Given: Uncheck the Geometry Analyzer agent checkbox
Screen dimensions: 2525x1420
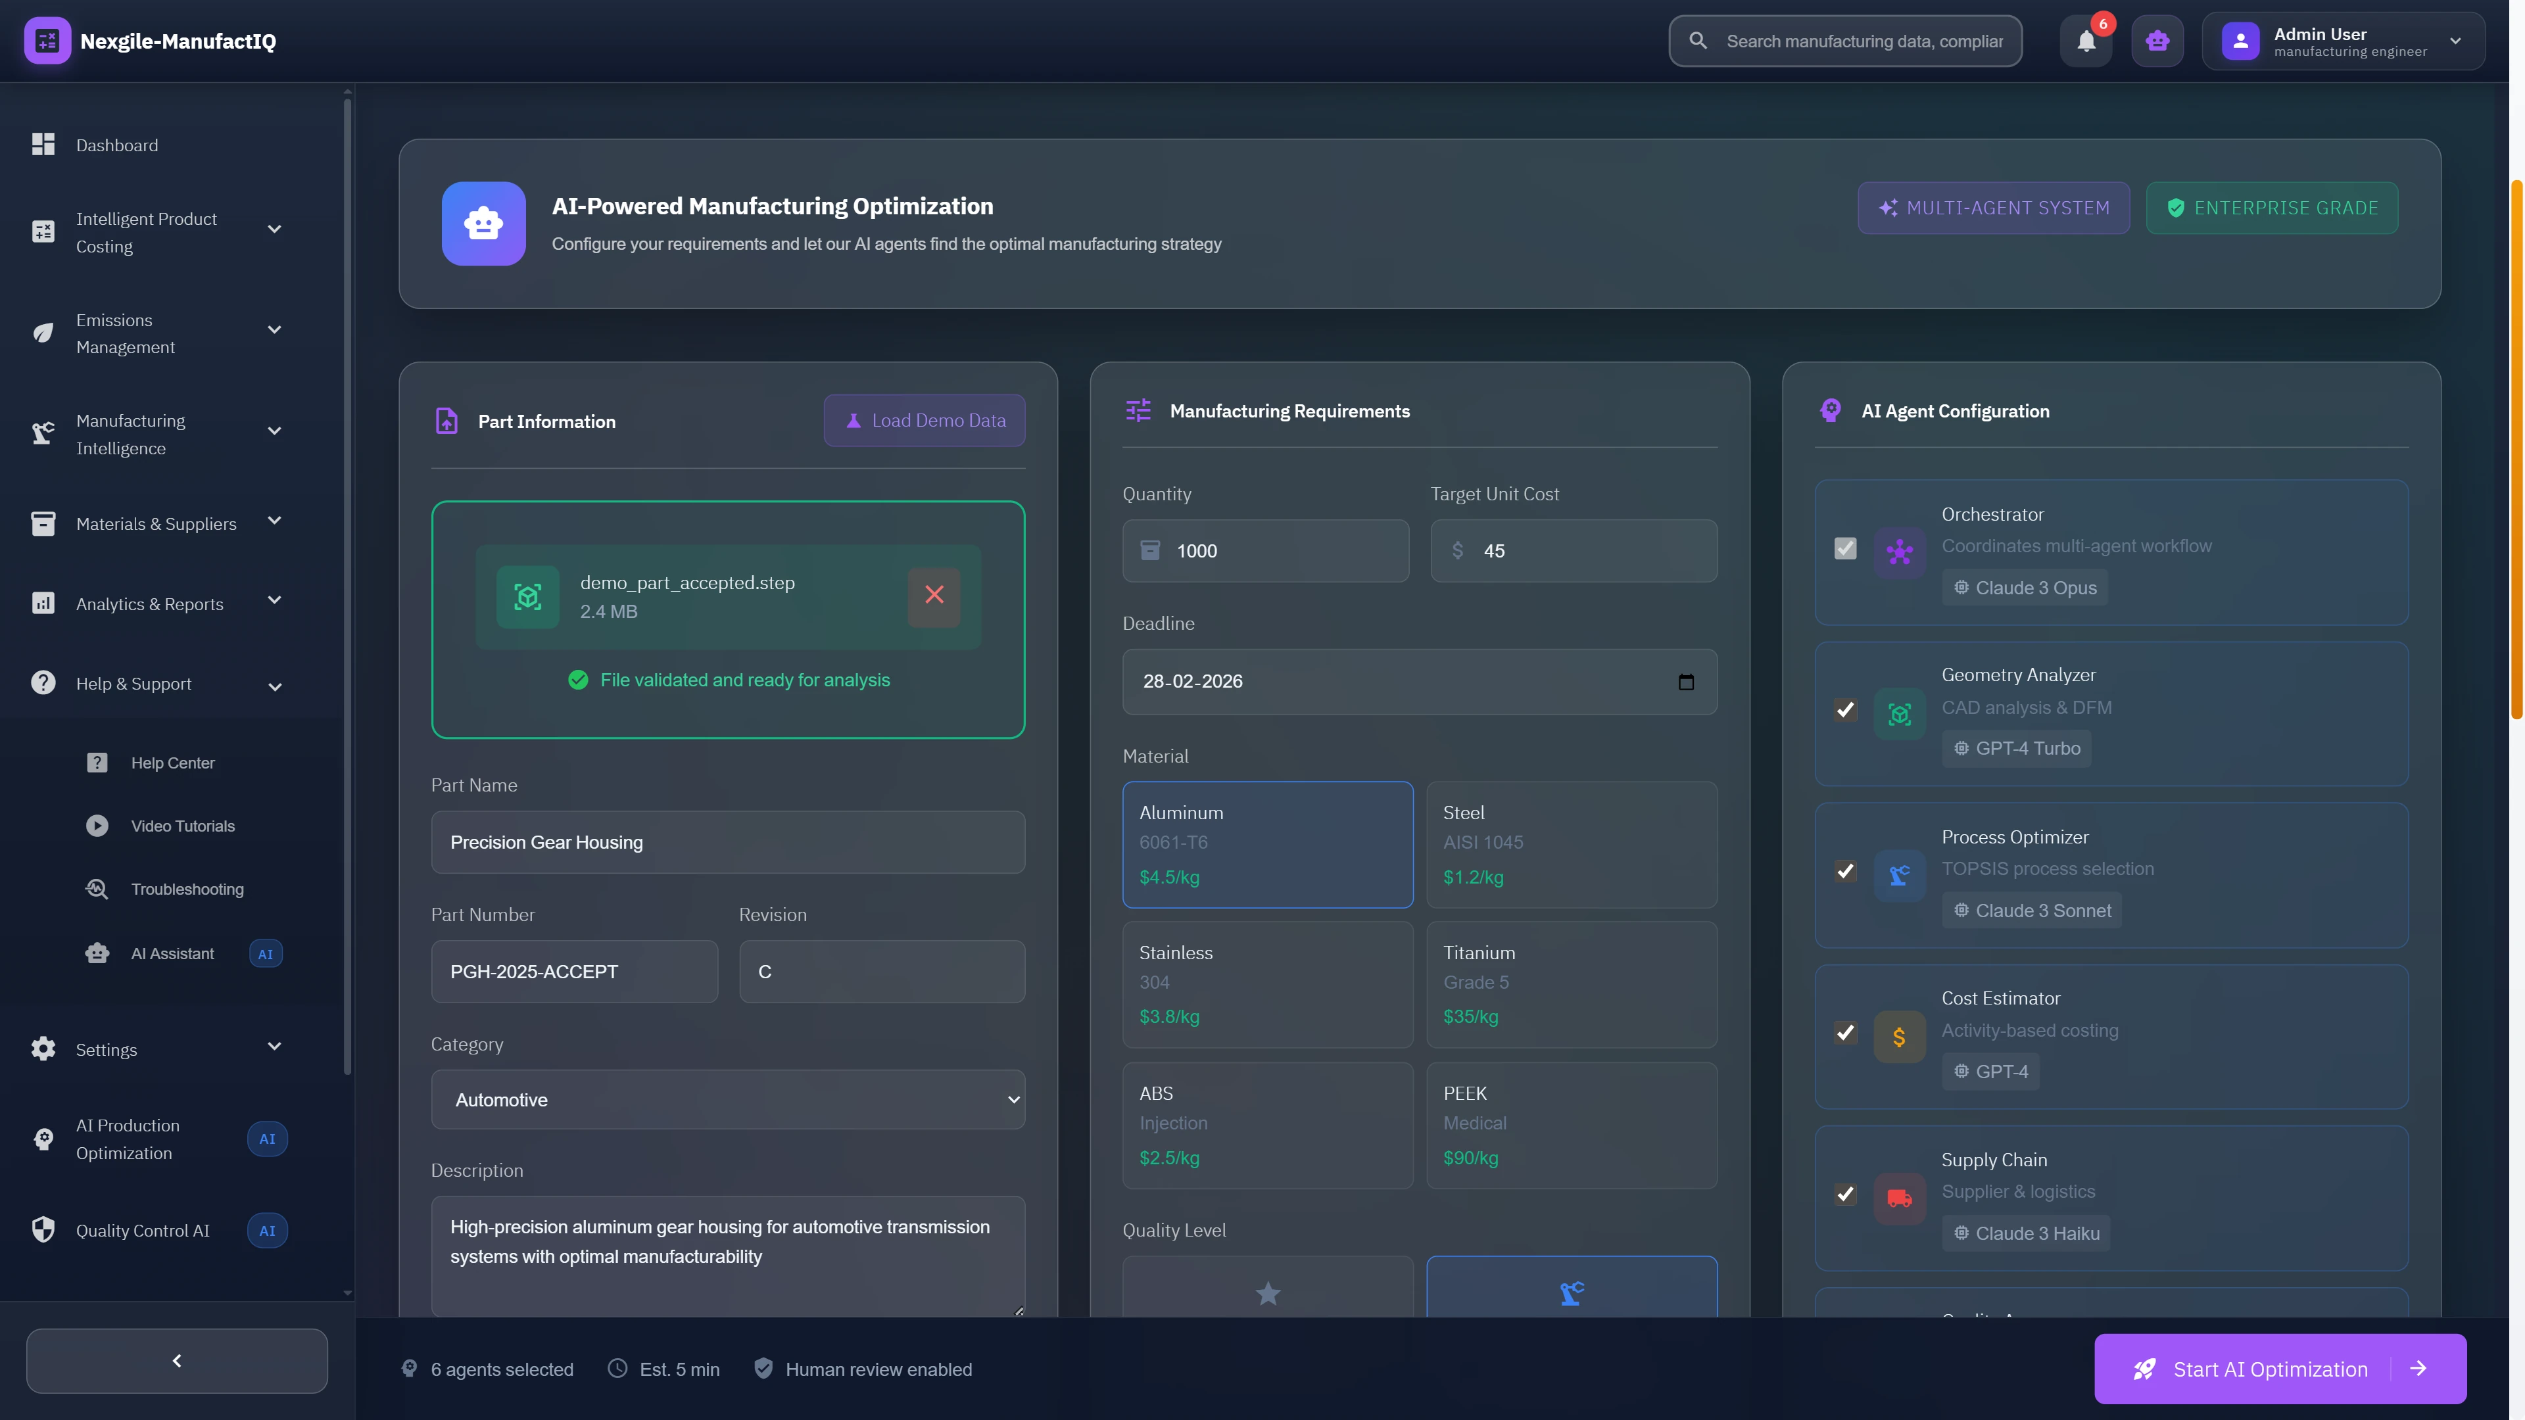Looking at the screenshot, I should coord(1844,709).
